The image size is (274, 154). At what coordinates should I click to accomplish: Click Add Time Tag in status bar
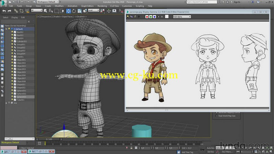point(187,152)
